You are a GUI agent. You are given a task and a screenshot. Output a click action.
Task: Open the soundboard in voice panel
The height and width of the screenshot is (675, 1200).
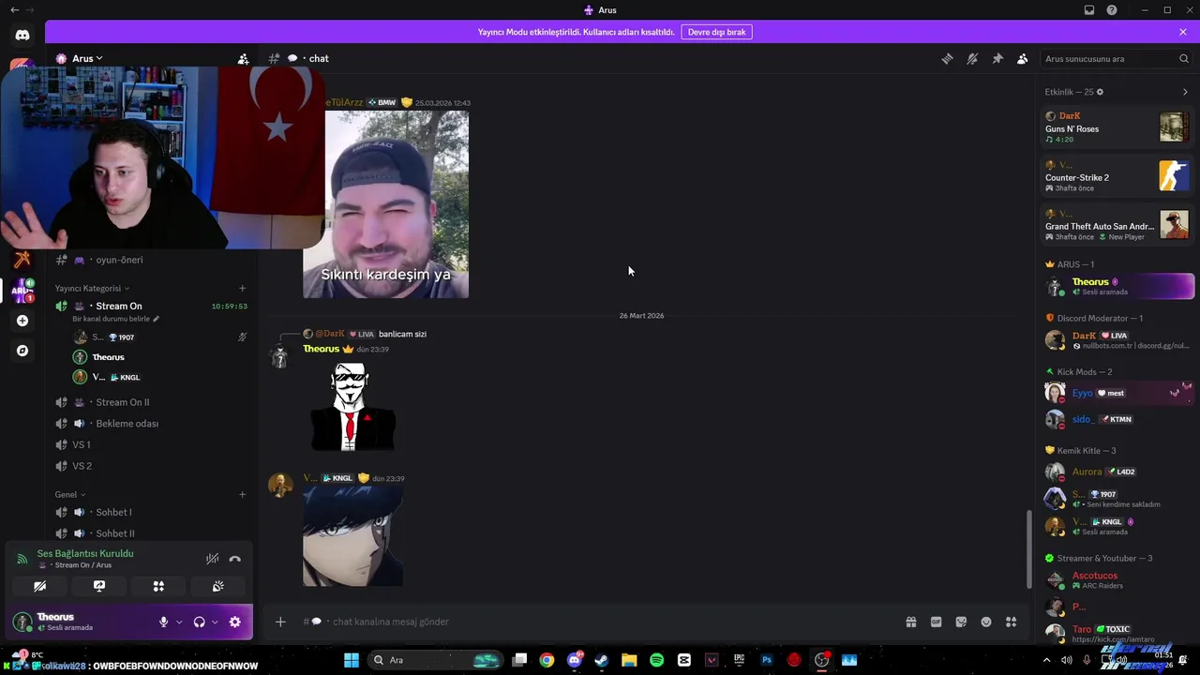(217, 586)
